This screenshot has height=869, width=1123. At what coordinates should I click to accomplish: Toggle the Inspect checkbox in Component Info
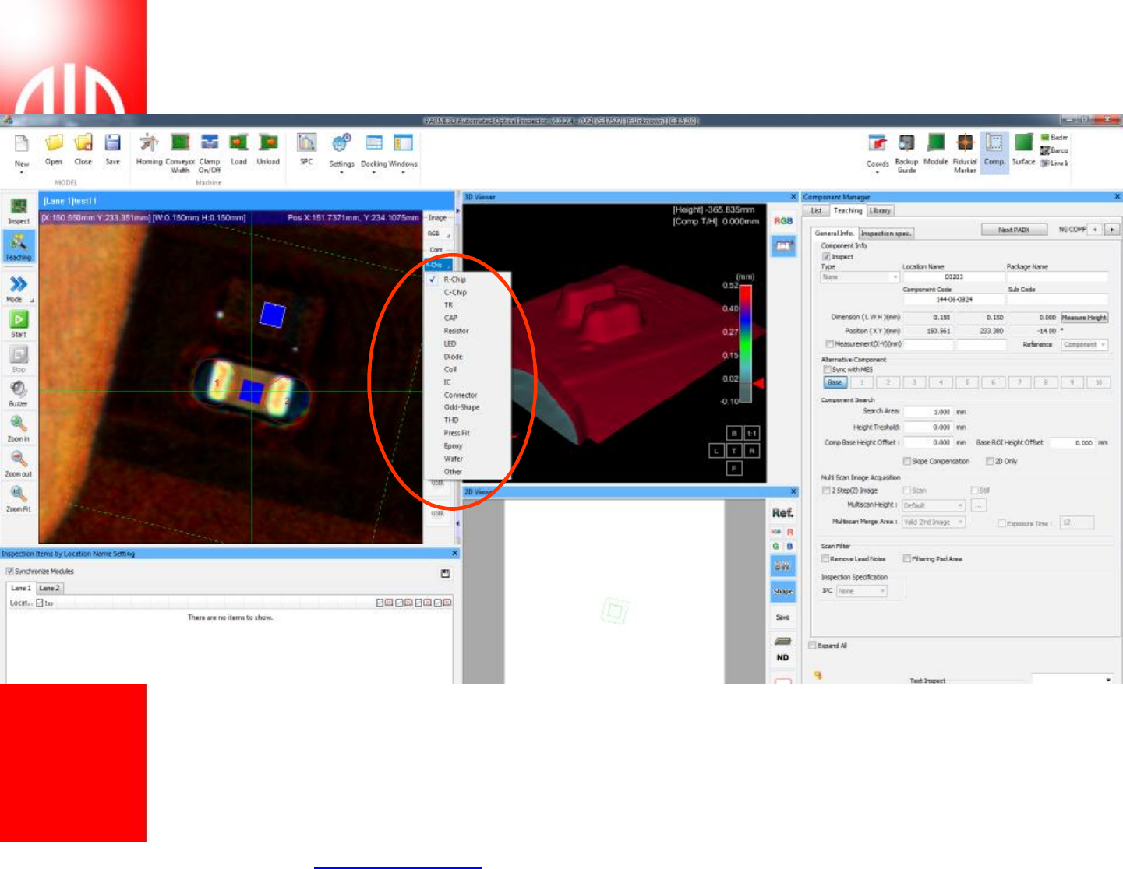pos(826,256)
